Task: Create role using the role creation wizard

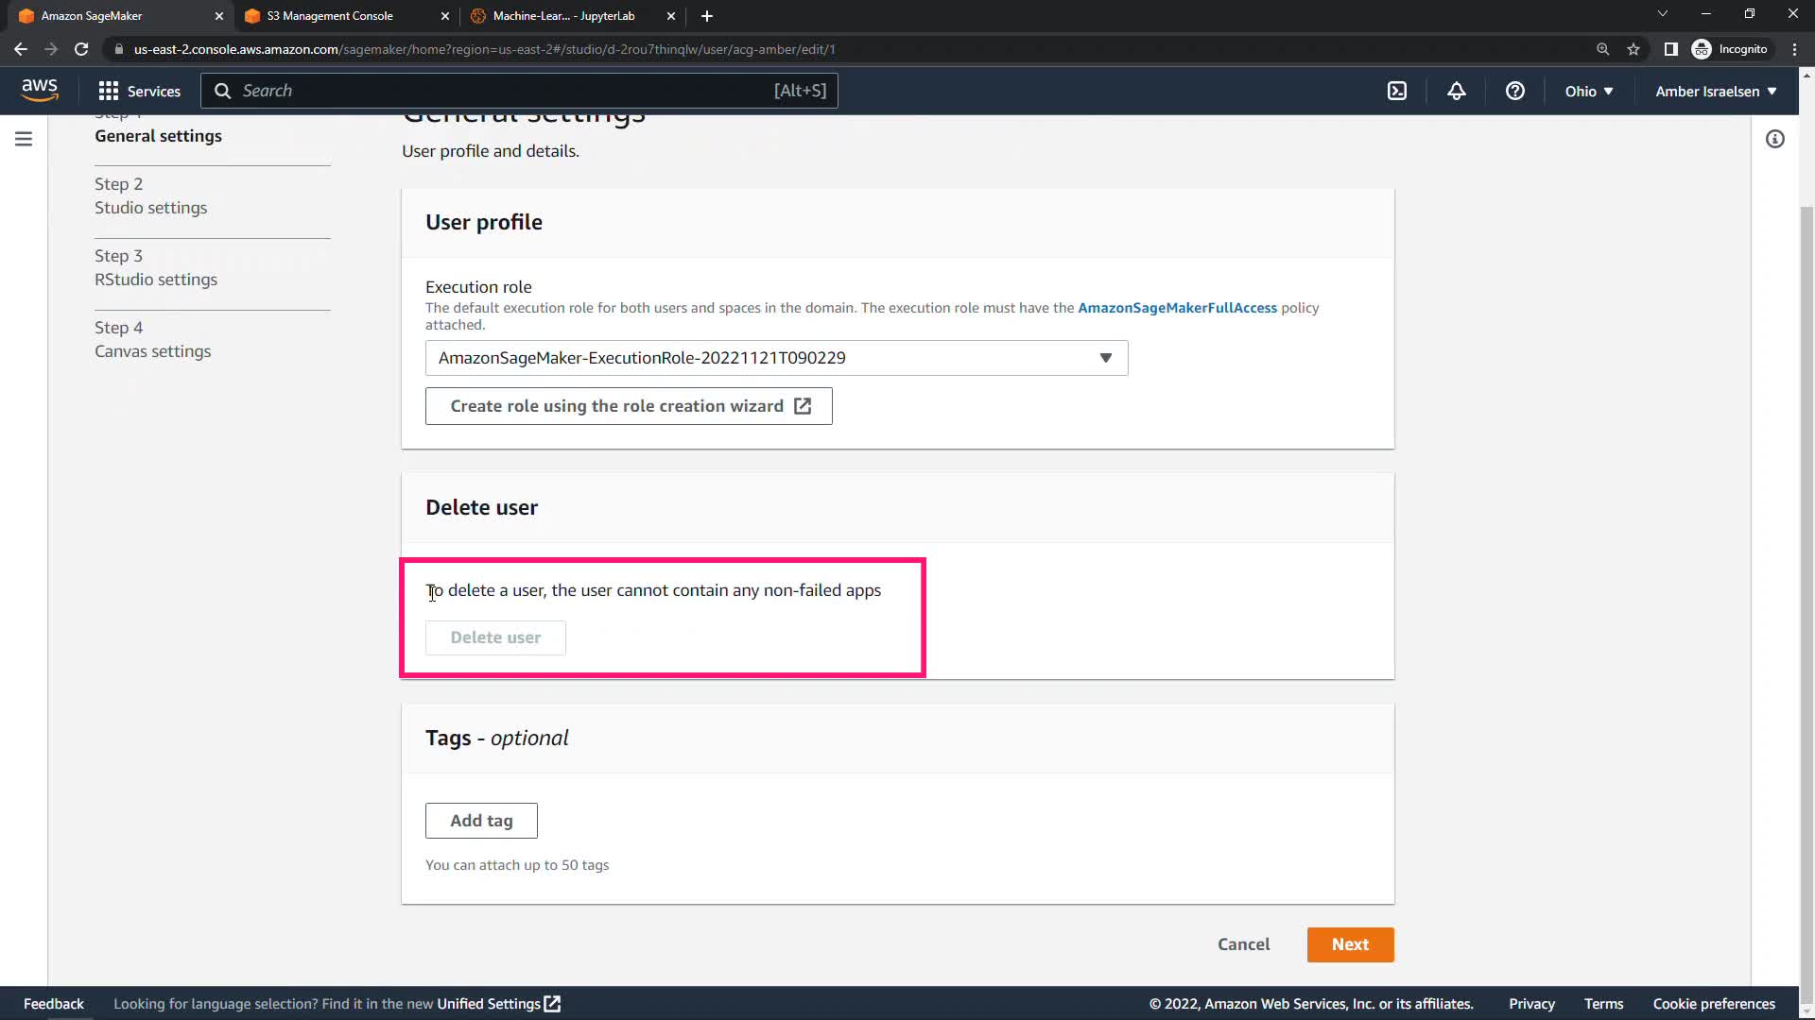Action: tap(629, 406)
